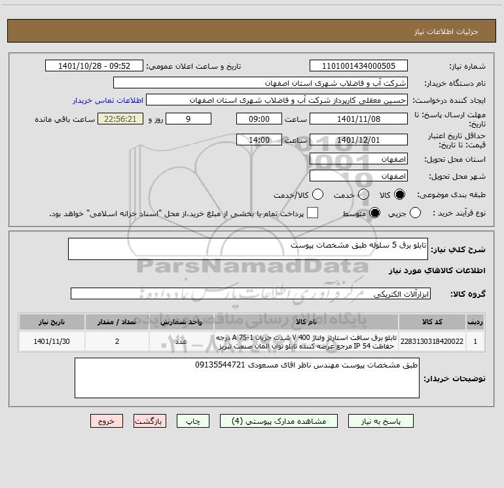
Task: Click the page title جزئیات اطلاعات نیاز
Action: [446, 31]
